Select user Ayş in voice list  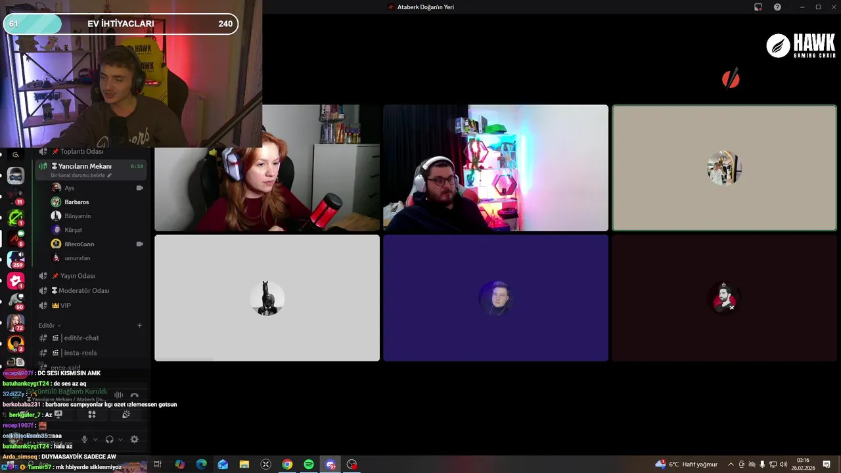pyautogui.click(x=97, y=188)
